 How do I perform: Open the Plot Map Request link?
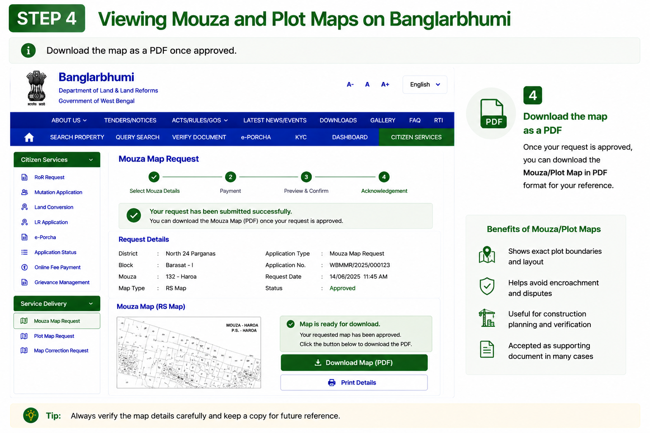pos(54,336)
